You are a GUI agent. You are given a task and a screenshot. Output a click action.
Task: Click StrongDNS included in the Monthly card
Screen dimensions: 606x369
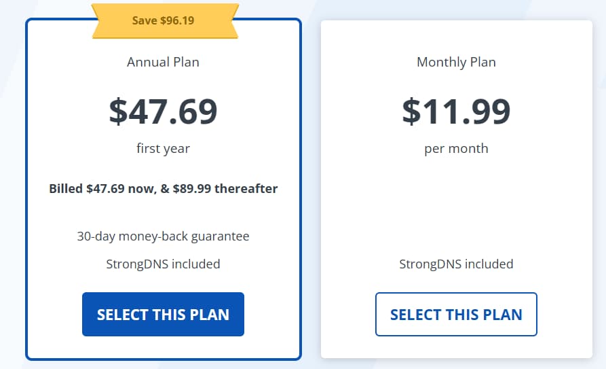tap(456, 264)
